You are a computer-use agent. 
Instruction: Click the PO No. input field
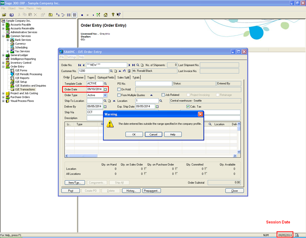[x=154, y=83]
